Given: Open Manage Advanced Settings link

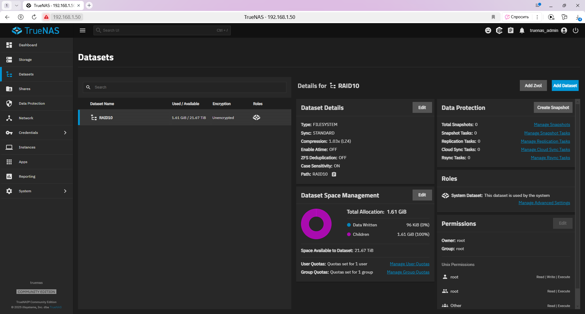Looking at the screenshot, I should pos(544,203).
